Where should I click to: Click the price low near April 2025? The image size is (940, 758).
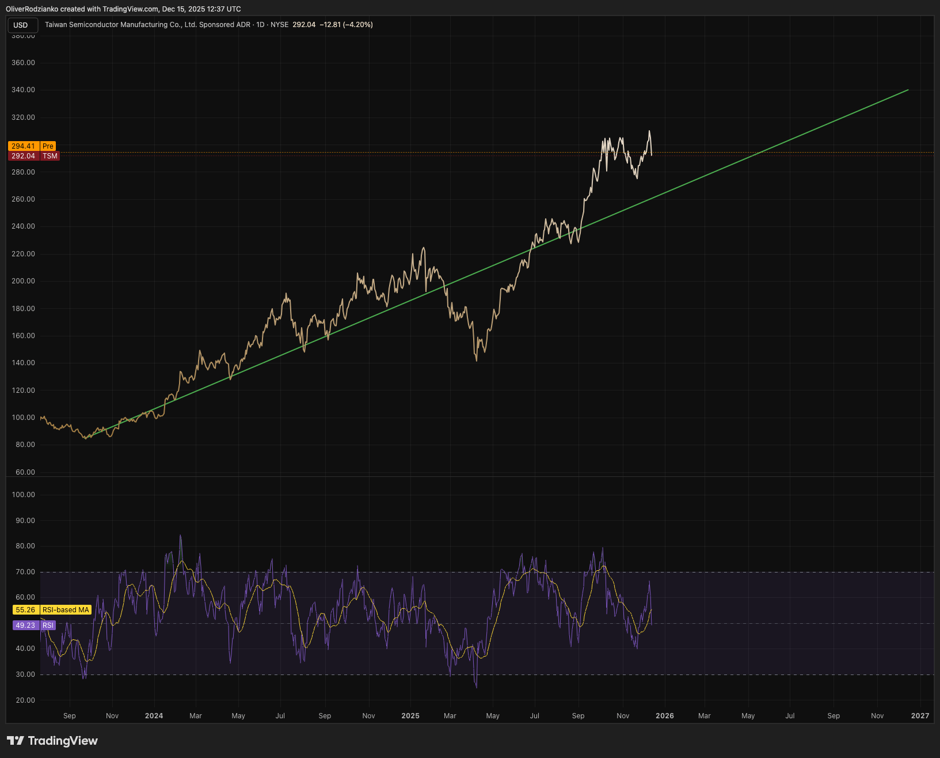pyautogui.click(x=477, y=360)
